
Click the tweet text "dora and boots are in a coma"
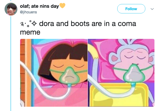(x=88, y=24)
